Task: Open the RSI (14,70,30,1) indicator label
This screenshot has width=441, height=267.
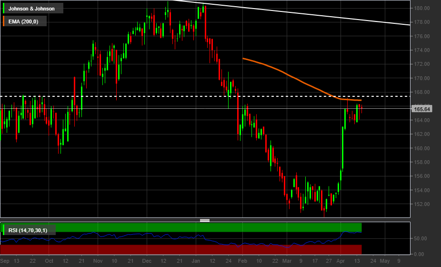Action: pos(28,231)
